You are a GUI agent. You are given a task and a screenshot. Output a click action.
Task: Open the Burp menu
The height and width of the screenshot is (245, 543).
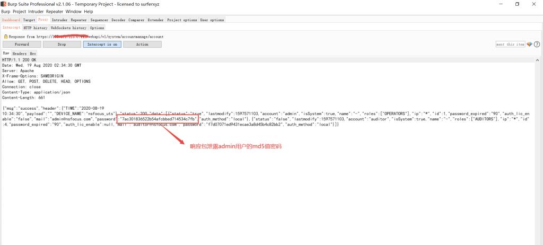click(6, 11)
